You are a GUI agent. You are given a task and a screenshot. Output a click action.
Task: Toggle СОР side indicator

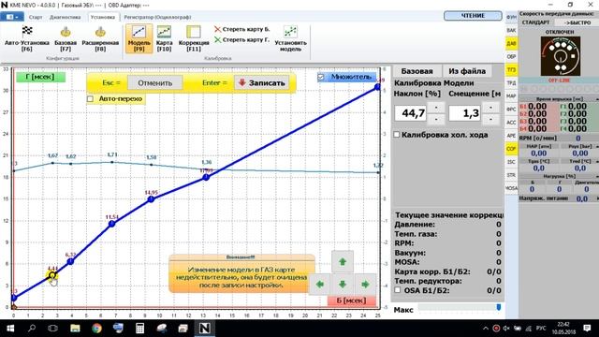tap(512, 149)
